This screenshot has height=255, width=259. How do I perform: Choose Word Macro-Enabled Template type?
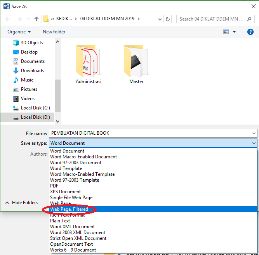click(x=153, y=174)
